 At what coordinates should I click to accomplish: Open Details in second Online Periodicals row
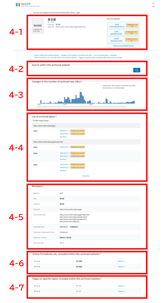[x=121, y=267]
